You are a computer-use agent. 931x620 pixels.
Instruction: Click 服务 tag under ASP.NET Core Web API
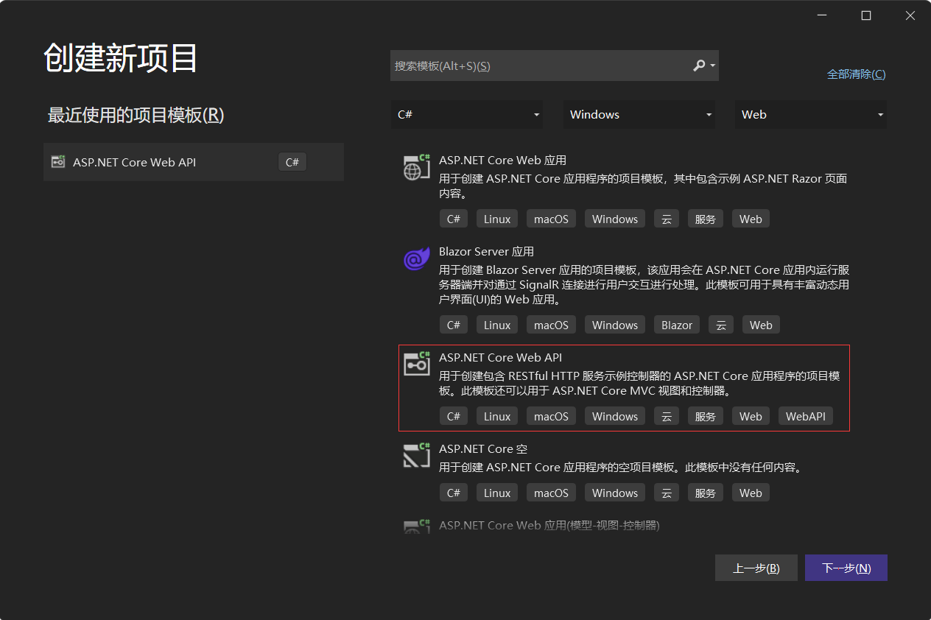[x=706, y=416]
